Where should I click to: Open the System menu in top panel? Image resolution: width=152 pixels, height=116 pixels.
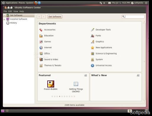pos(30,3)
